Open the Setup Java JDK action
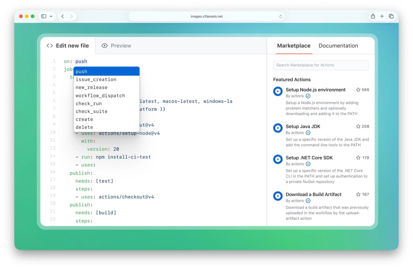This screenshot has height=269, width=413. pyautogui.click(x=303, y=126)
